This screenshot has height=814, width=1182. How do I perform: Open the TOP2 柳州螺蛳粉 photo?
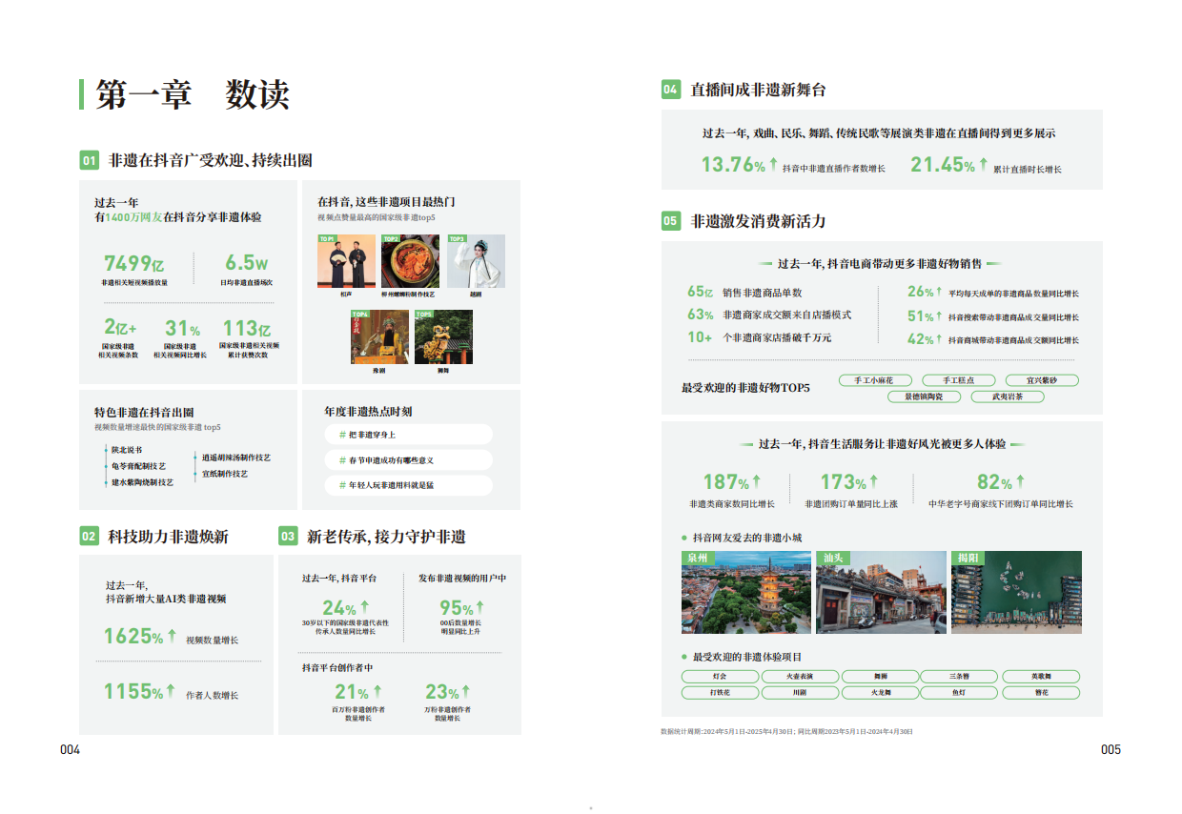click(410, 261)
